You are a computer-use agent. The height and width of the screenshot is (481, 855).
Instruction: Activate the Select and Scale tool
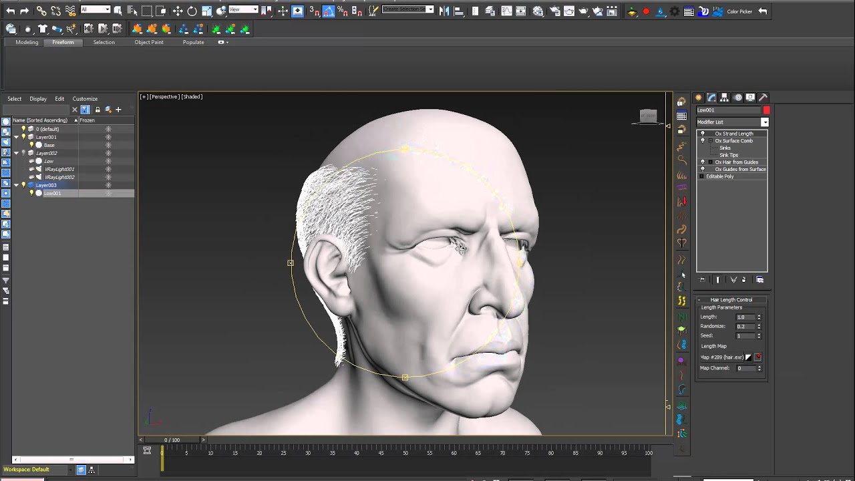click(x=206, y=11)
